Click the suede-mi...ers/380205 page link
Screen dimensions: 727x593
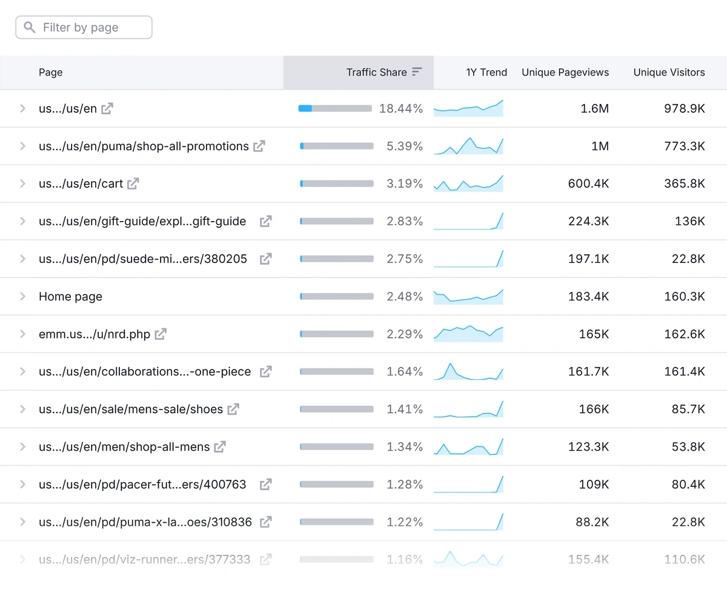coord(143,259)
